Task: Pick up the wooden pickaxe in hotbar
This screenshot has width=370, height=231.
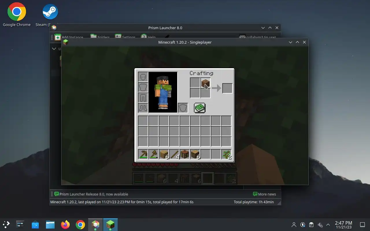Action: click(143, 154)
